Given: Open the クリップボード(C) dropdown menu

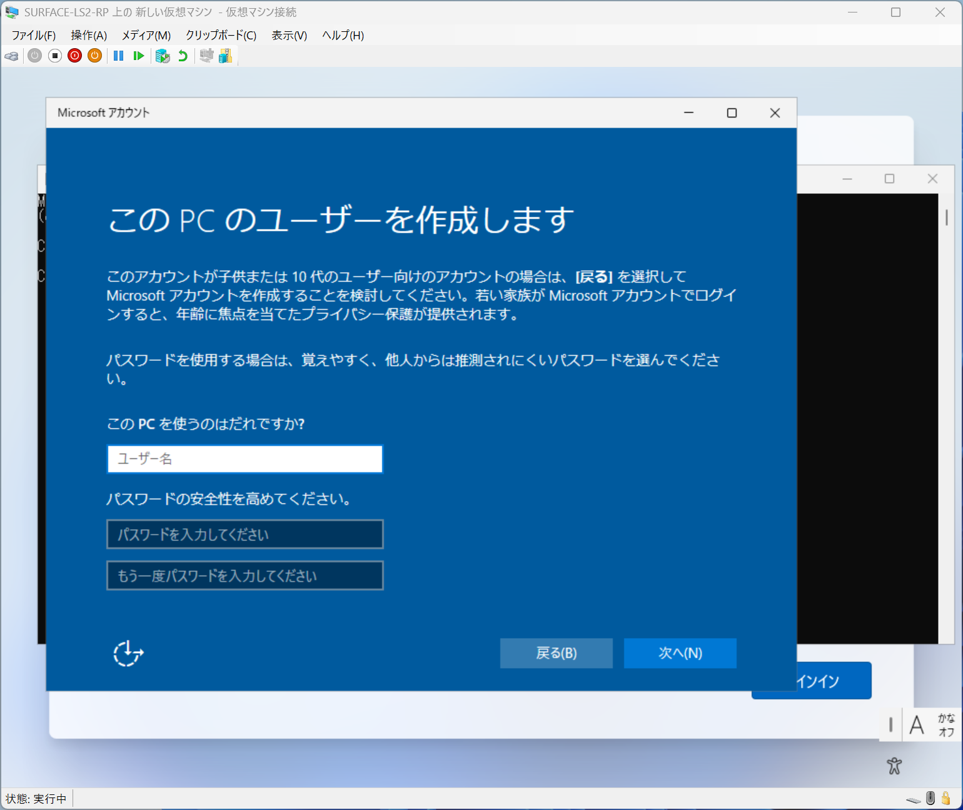Looking at the screenshot, I should point(220,36).
